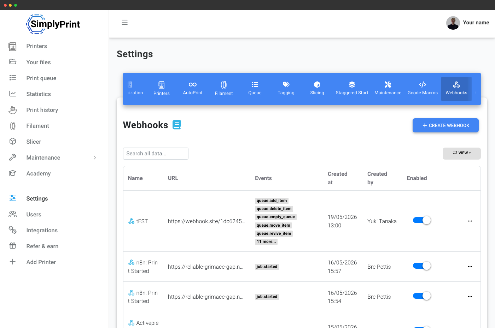Open actions menu for 15:54 webhook

(470, 297)
